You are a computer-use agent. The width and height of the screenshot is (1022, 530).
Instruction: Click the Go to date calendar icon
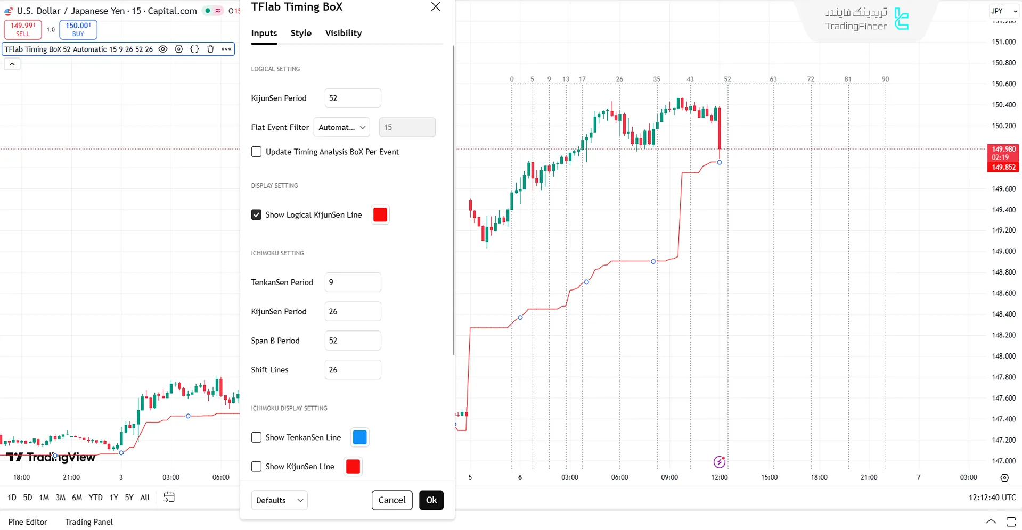click(x=169, y=498)
